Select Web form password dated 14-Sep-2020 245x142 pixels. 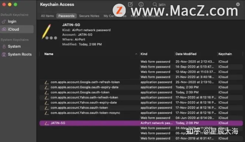click(x=141, y=67)
